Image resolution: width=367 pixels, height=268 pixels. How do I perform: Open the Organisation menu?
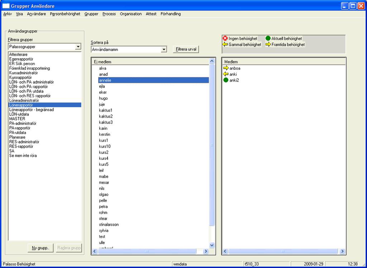(x=131, y=14)
